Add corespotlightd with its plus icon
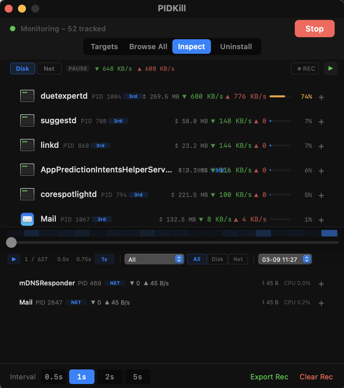 (321, 195)
